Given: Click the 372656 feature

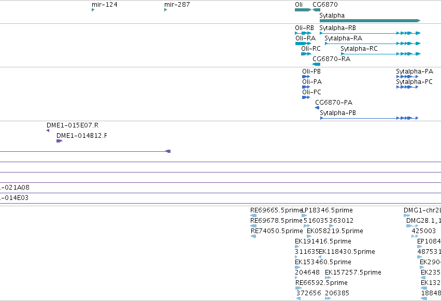Looking at the screenshot, I should 298,298.
